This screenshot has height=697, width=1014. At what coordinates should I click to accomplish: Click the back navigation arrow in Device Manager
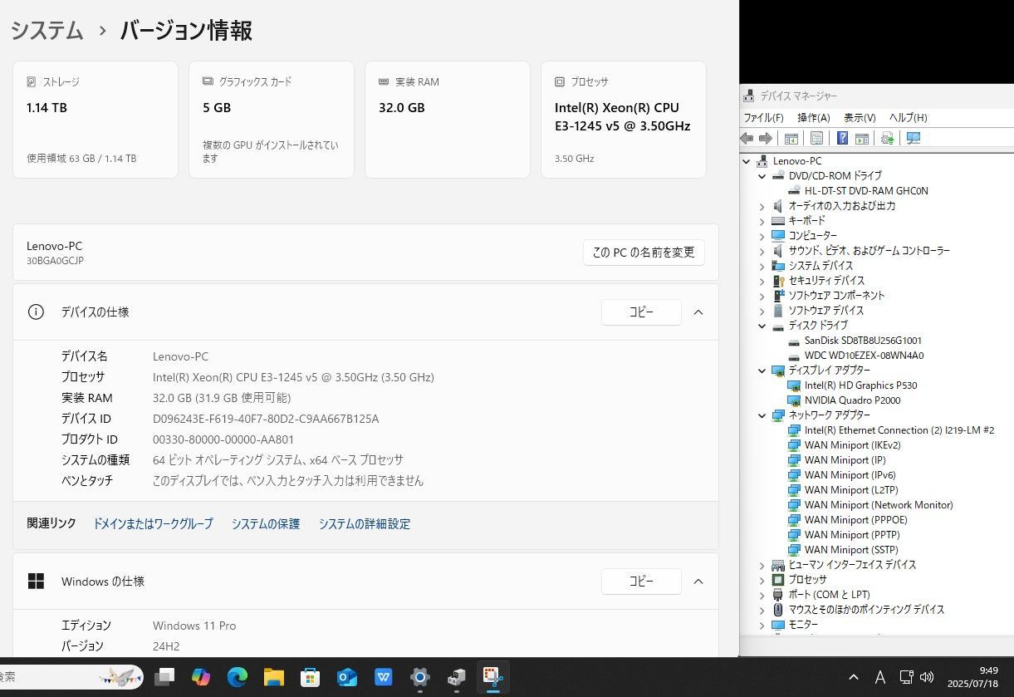pyautogui.click(x=746, y=138)
